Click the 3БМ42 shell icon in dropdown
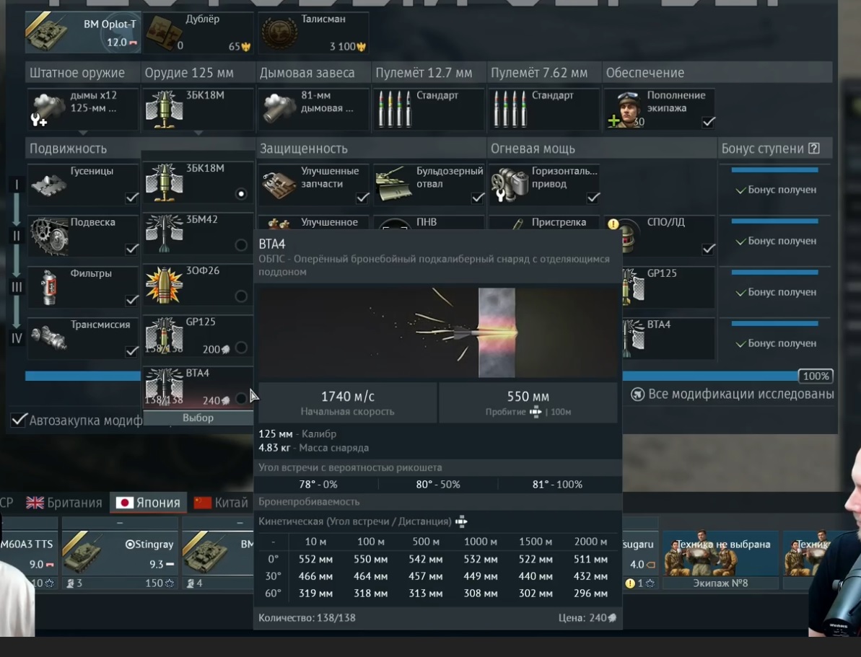The image size is (861, 657). 164,234
